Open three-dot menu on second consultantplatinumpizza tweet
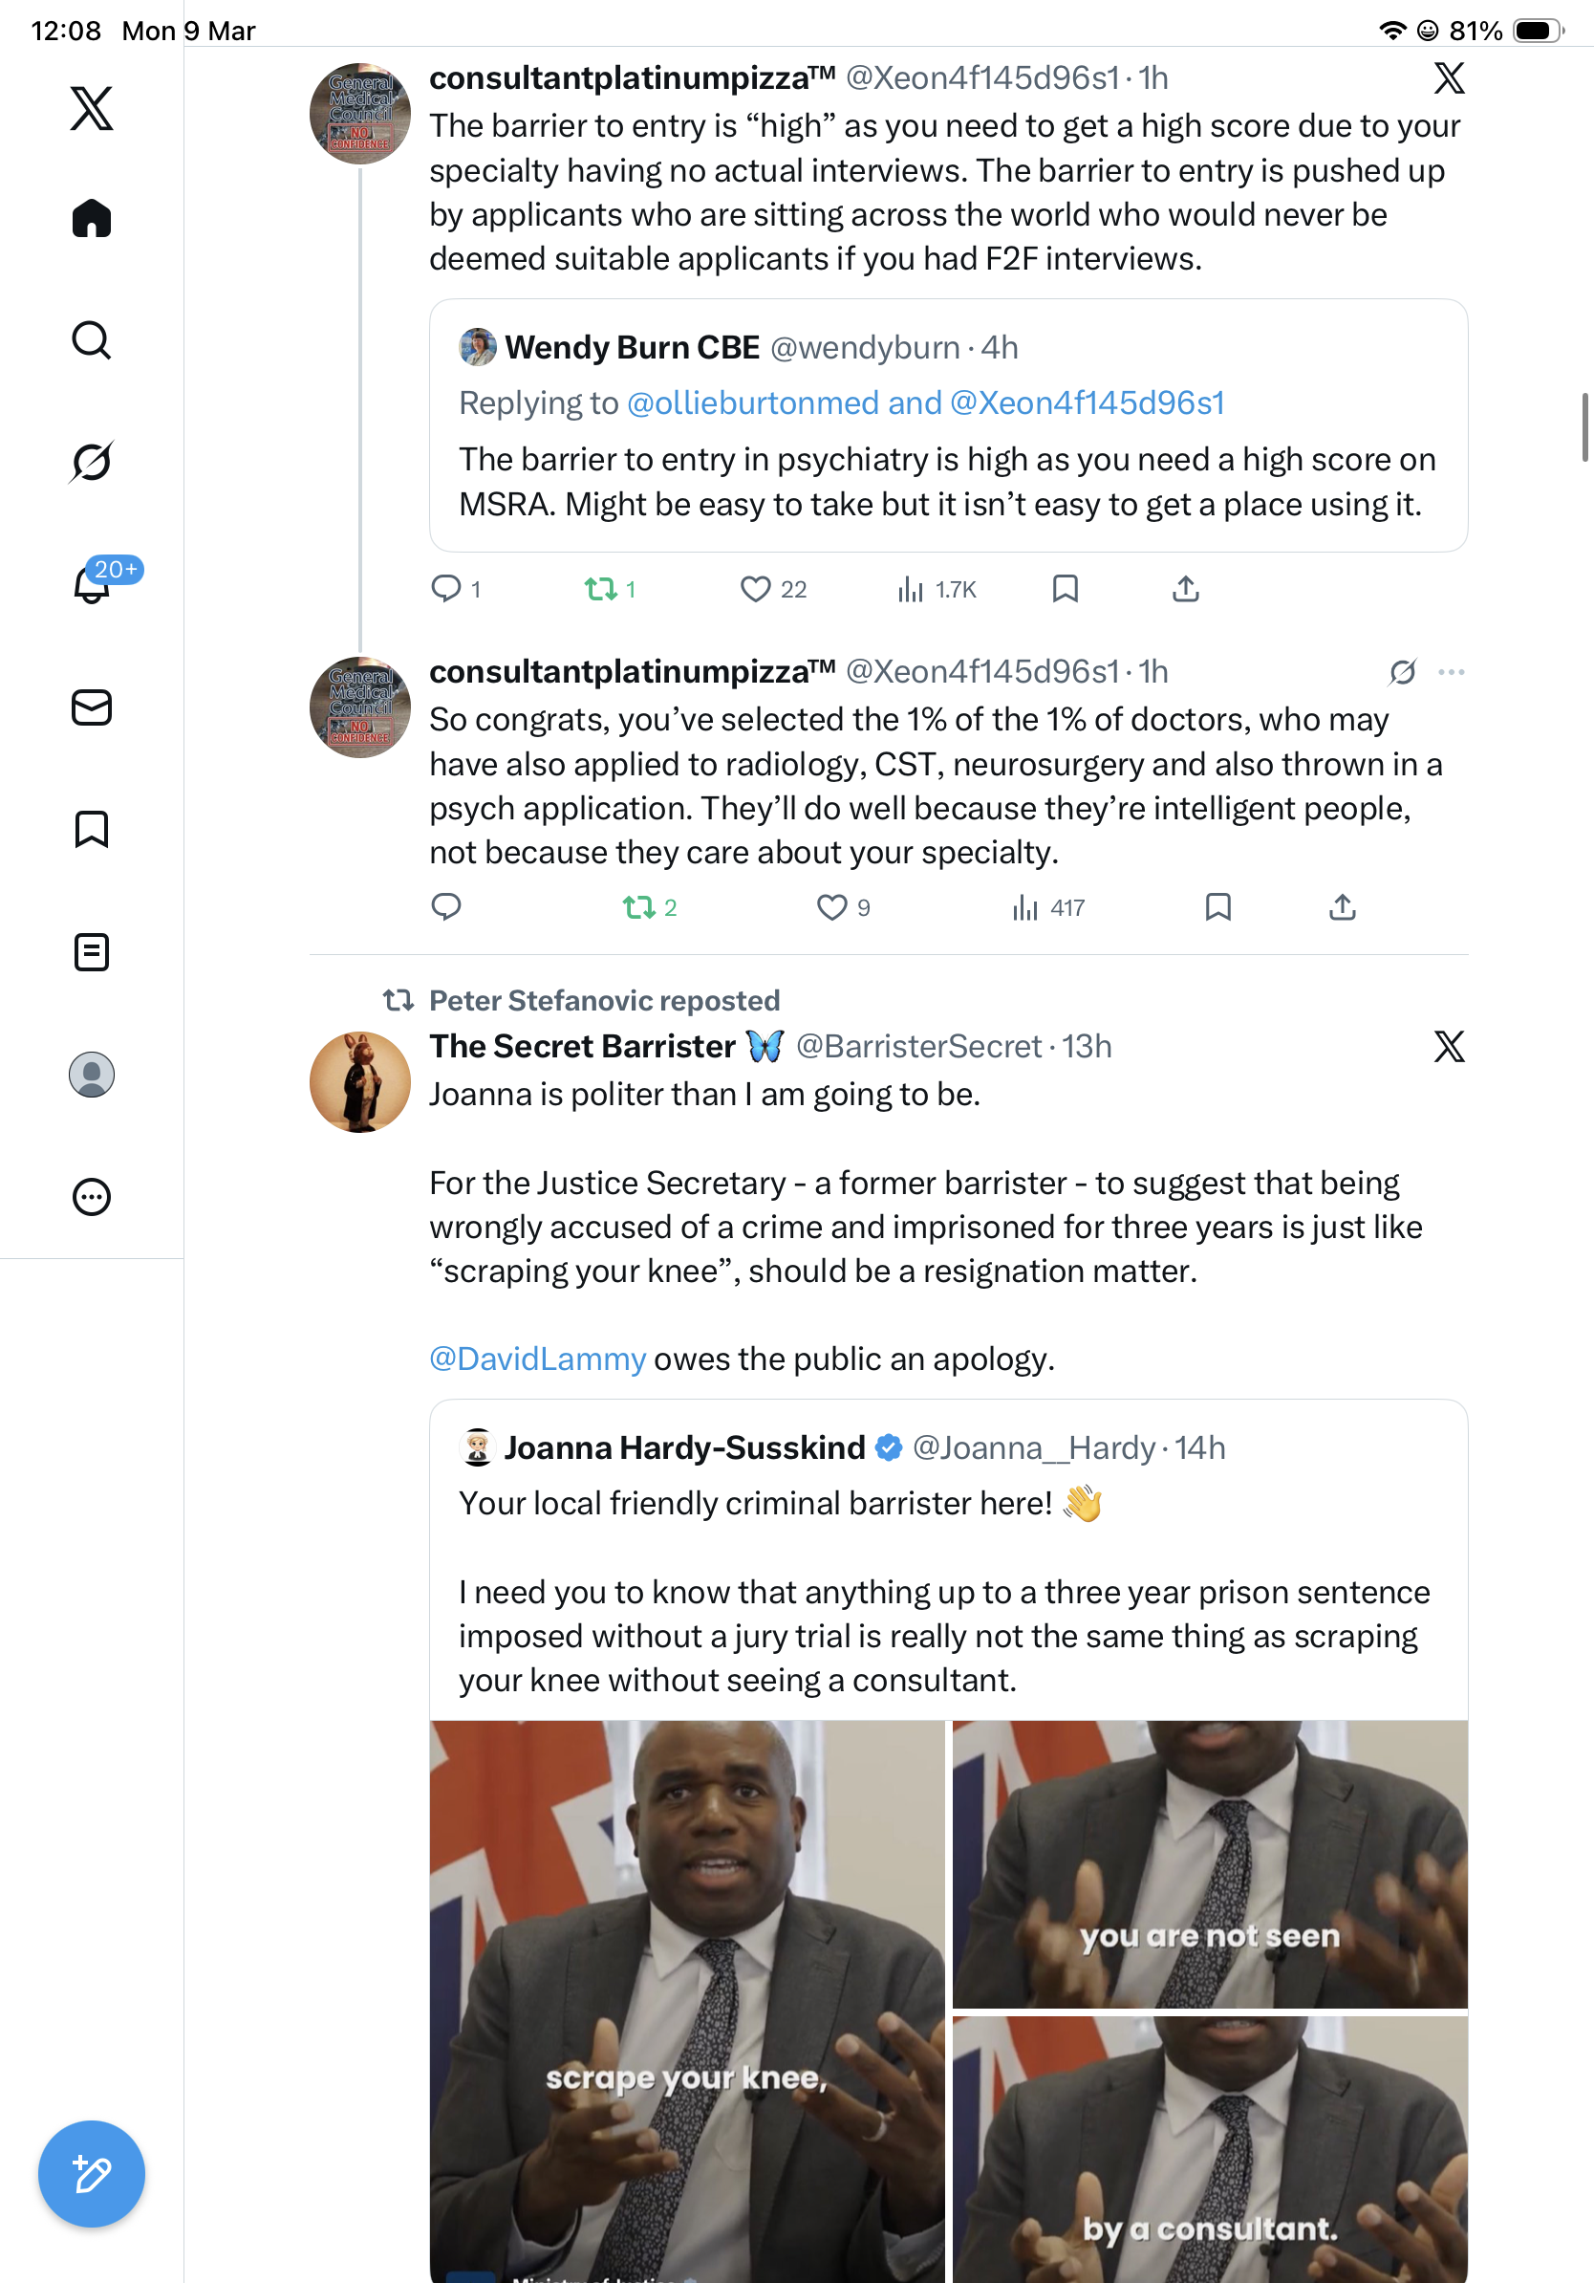The width and height of the screenshot is (1594, 2283). (x=1451, y=672)
